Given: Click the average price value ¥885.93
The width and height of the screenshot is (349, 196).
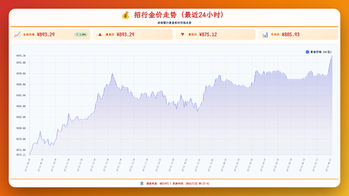Looking at the screenshot, I should coord(290,34).
